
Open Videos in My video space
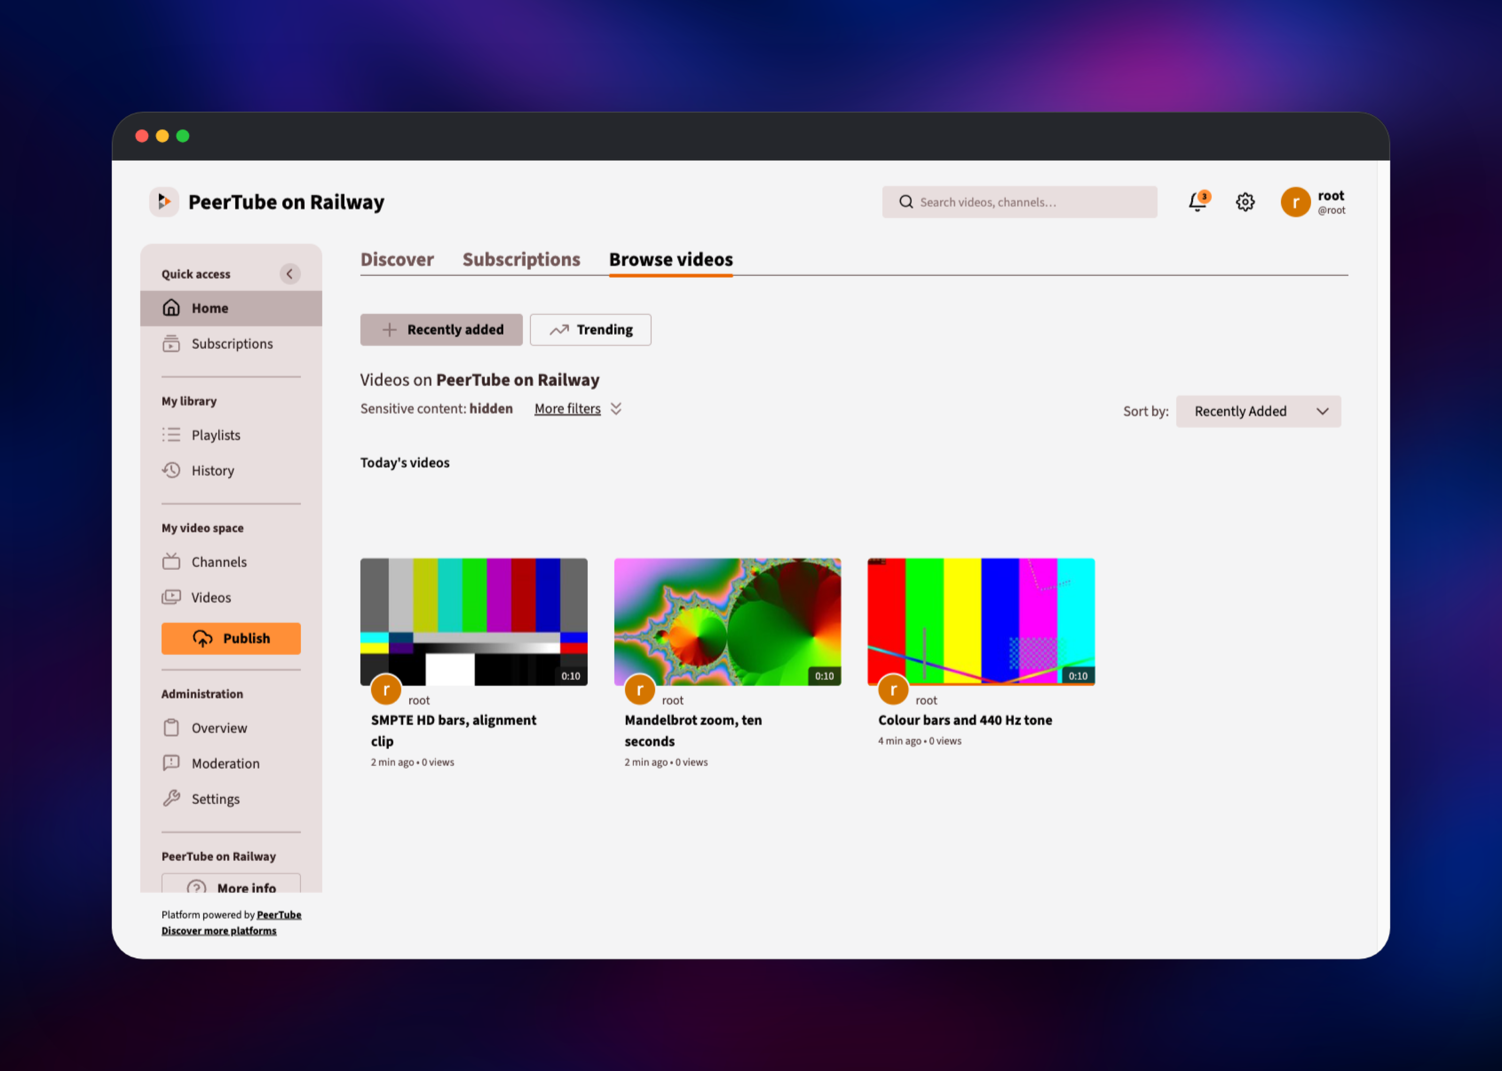pos(231,597)
